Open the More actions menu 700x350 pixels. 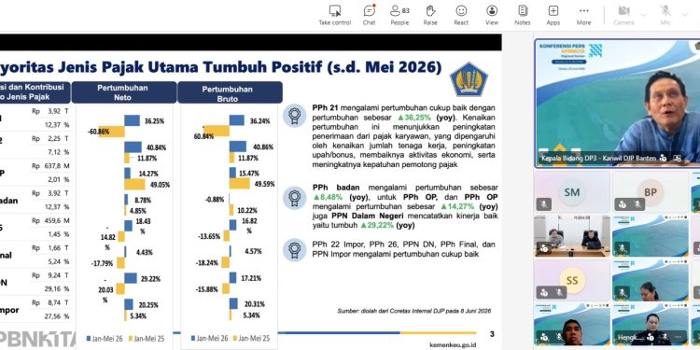click(583, 15)
